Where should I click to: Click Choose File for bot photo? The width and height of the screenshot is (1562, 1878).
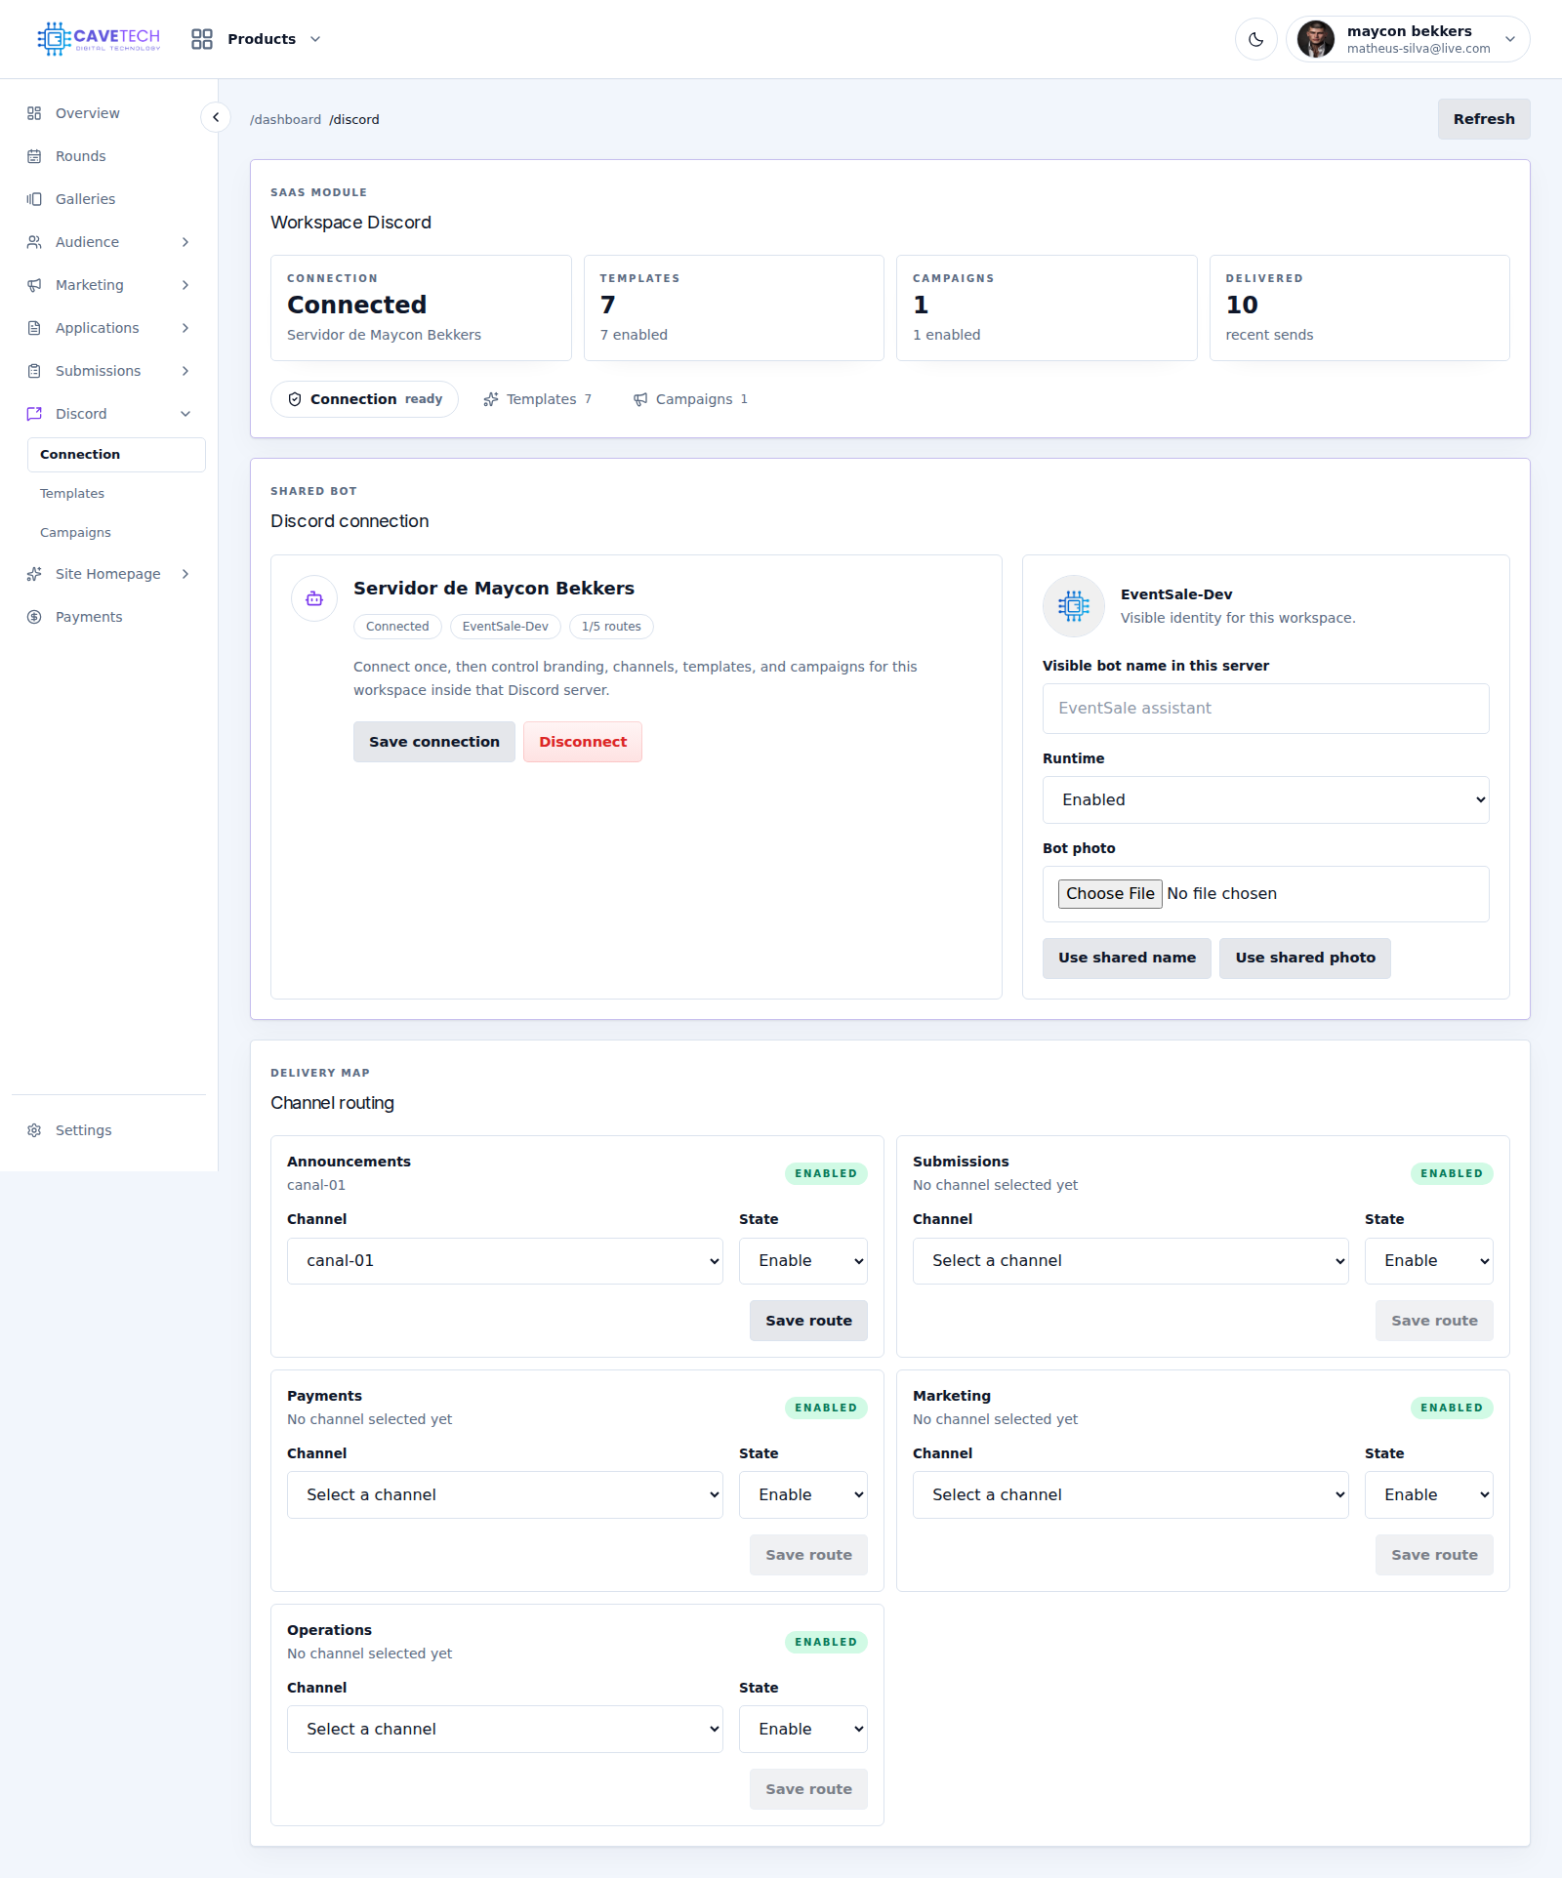tap(1110, 894)
